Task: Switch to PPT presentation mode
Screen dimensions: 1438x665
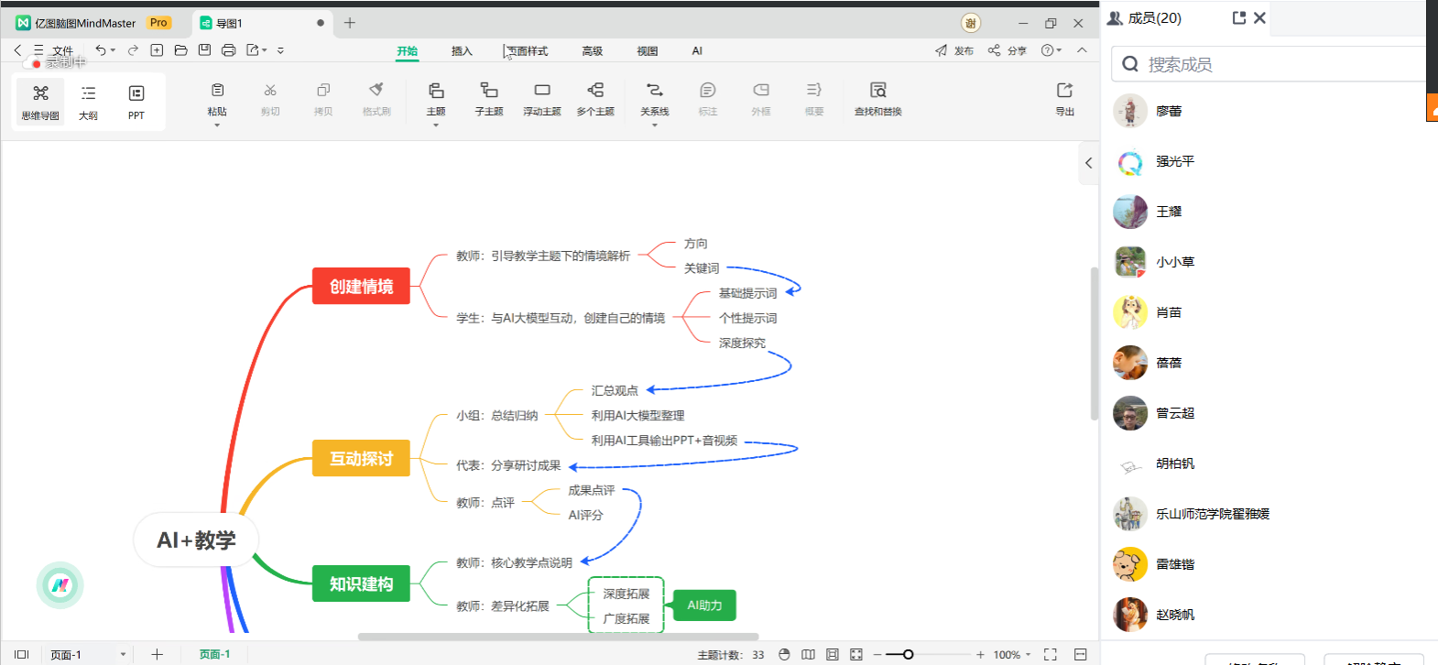Action: (x=136, y=101)
